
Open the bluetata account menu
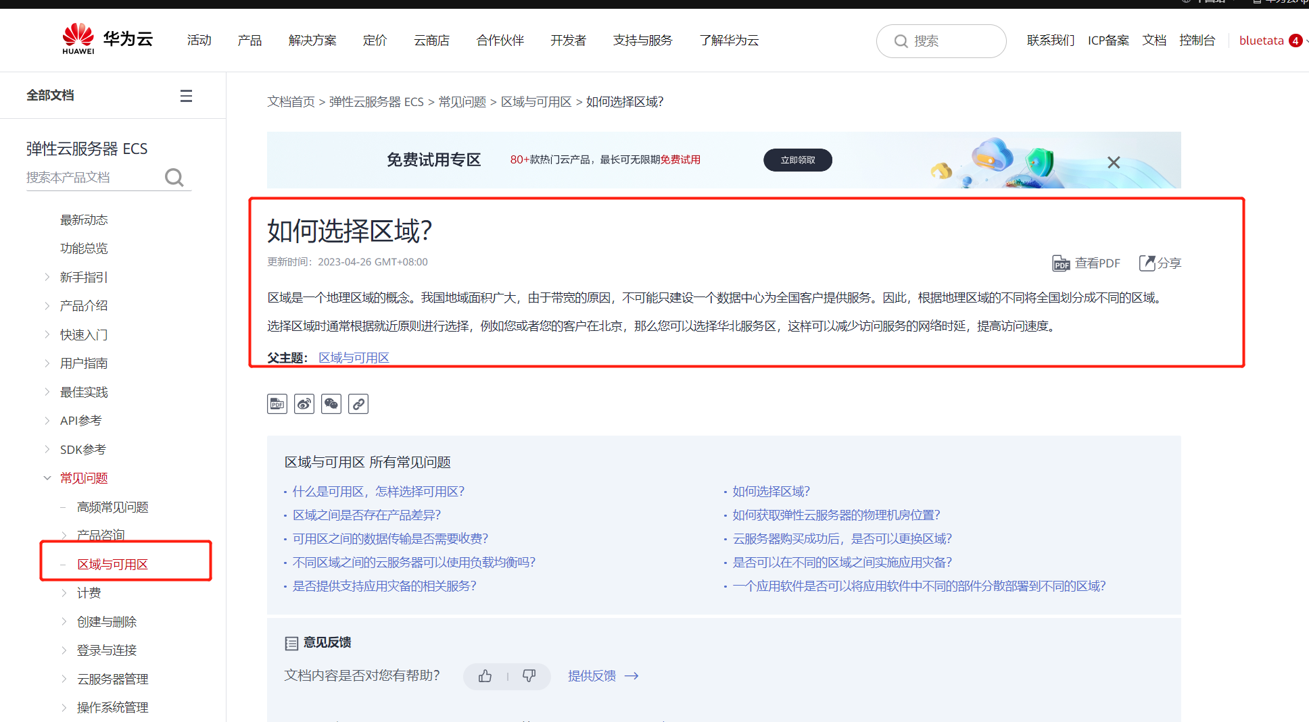1261,41
